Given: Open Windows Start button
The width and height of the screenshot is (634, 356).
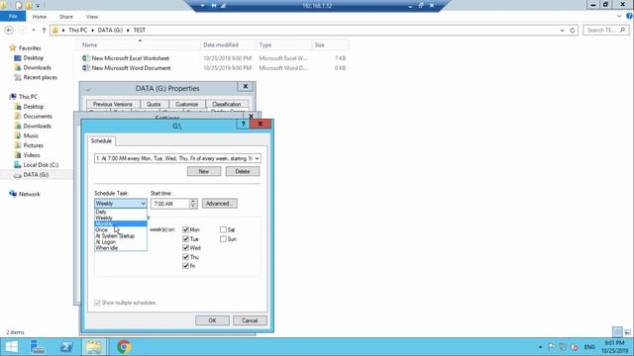Looking at the screenshot, I should pos(11,347).
